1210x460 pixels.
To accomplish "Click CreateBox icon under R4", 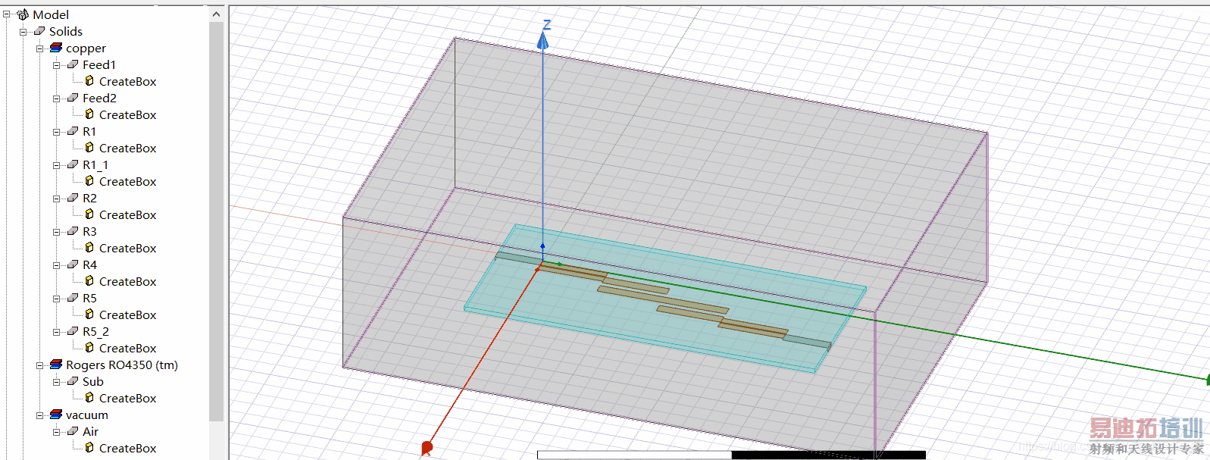I will 89,280.
